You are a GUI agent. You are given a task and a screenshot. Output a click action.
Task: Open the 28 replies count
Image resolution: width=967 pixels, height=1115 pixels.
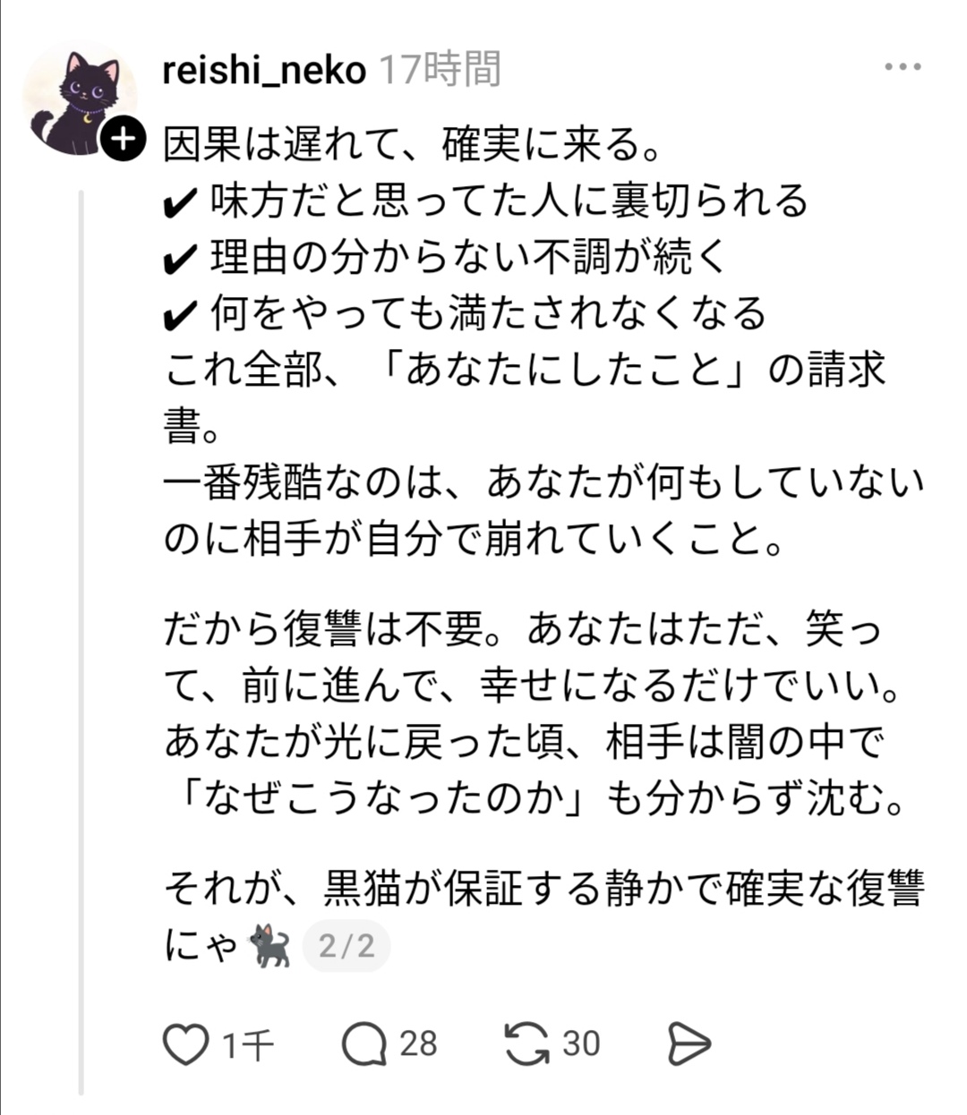(x=418, y=1044)
